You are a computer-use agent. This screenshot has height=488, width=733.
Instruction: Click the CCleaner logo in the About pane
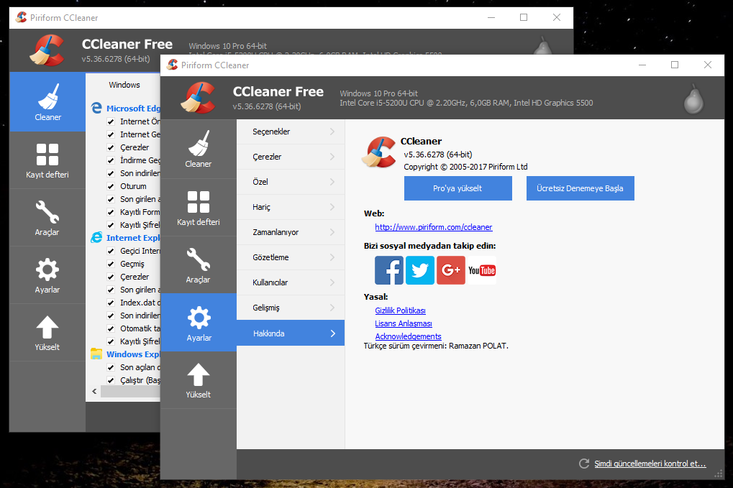pos(378,152)
